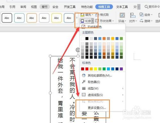Screen dimensions: 160x123
Task: Open the 填充 fill icon
Action: click(82, 15)
